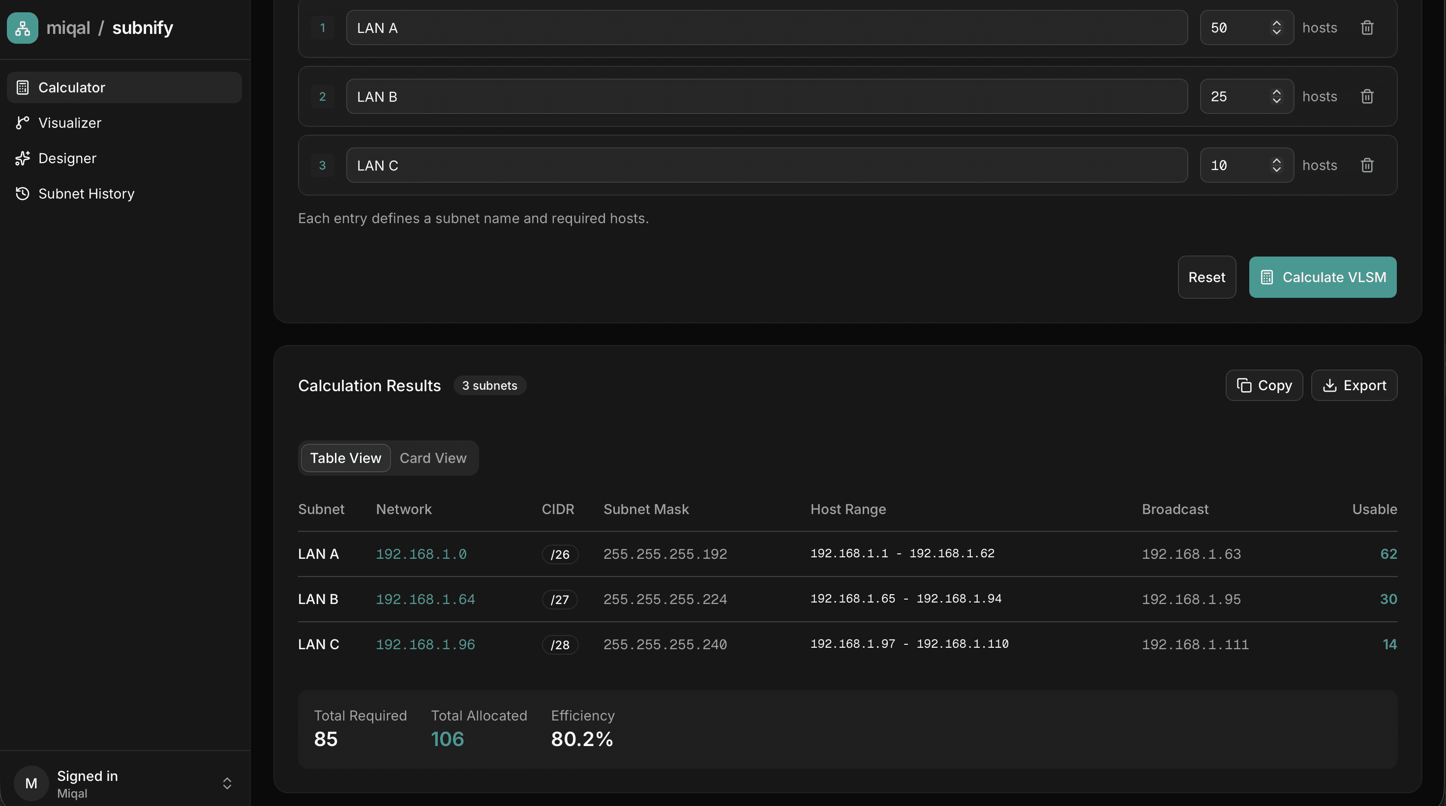Remove LAN C with trash icon
Screen dimensions: 1446x806
1367,166
